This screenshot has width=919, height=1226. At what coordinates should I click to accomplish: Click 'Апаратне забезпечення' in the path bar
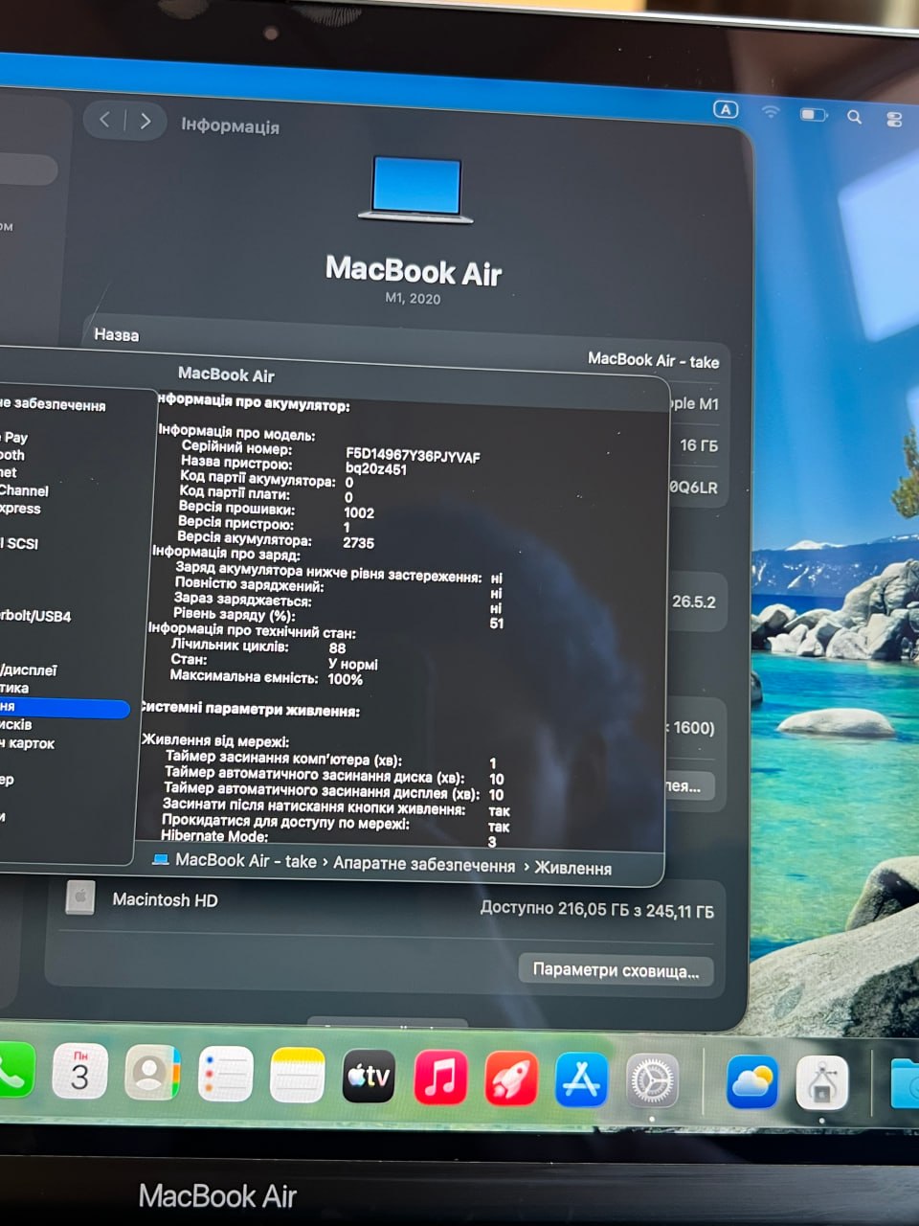pos(424,865)
